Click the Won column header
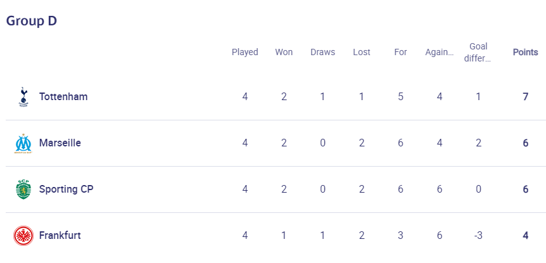 [284, 52]
